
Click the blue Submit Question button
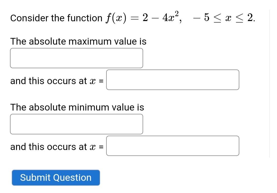(x=56, y=177)
